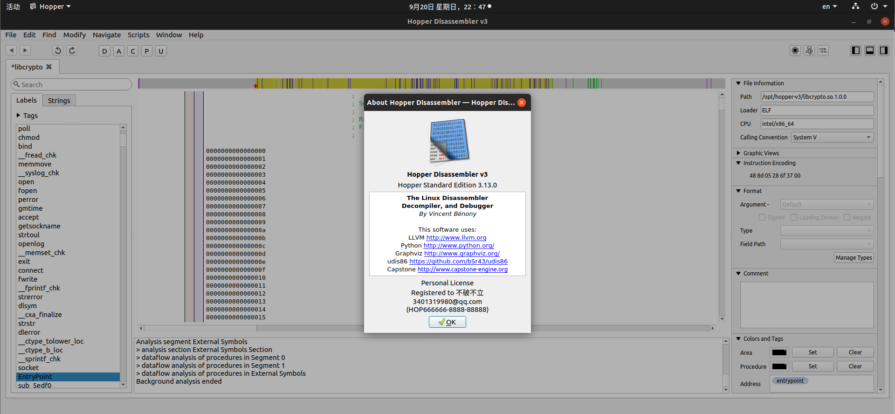Image resolution: width=895 pixels, height=414 pixels.
Task: Open the 活动 activities overview
Action: tap(13, 7)
